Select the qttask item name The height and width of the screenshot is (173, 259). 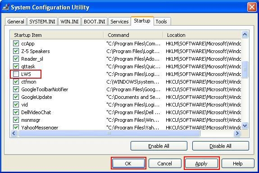point(28,67)
